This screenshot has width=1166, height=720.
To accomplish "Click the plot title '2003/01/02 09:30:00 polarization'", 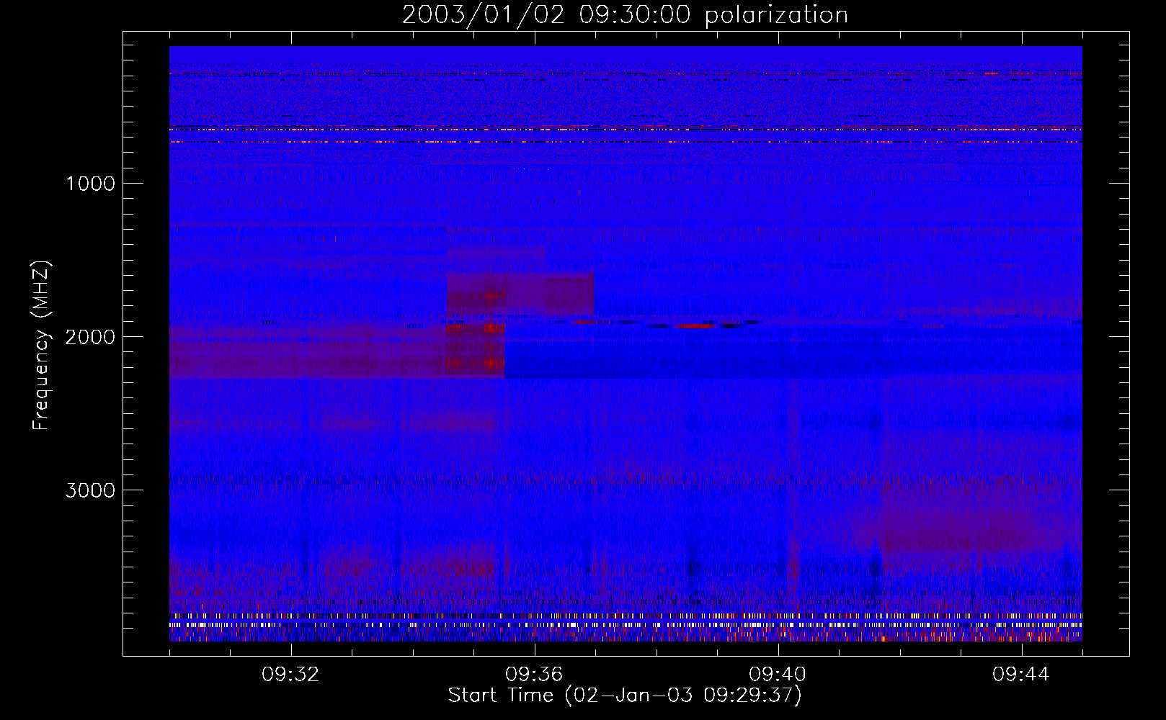I will pos(625,14).
